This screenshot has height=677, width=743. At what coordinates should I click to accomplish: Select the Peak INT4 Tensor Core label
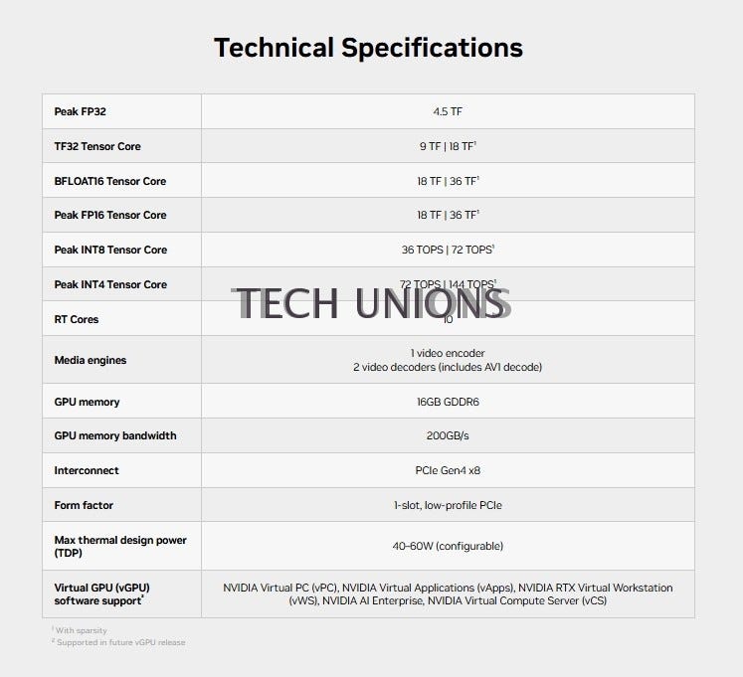[x=110, y=284]
